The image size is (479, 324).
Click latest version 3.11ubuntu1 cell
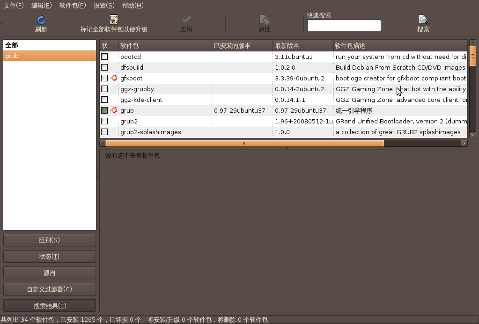tap(294, 57)
